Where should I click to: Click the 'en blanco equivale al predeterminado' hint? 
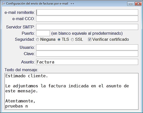coord(87,33)
